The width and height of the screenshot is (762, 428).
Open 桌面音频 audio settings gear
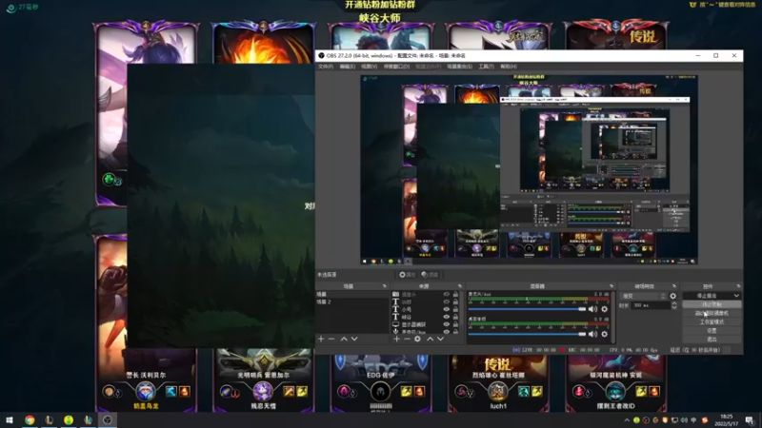605,334
